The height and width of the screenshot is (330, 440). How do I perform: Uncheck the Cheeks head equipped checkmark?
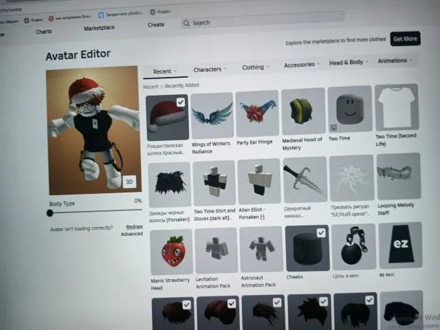(321, 232)
